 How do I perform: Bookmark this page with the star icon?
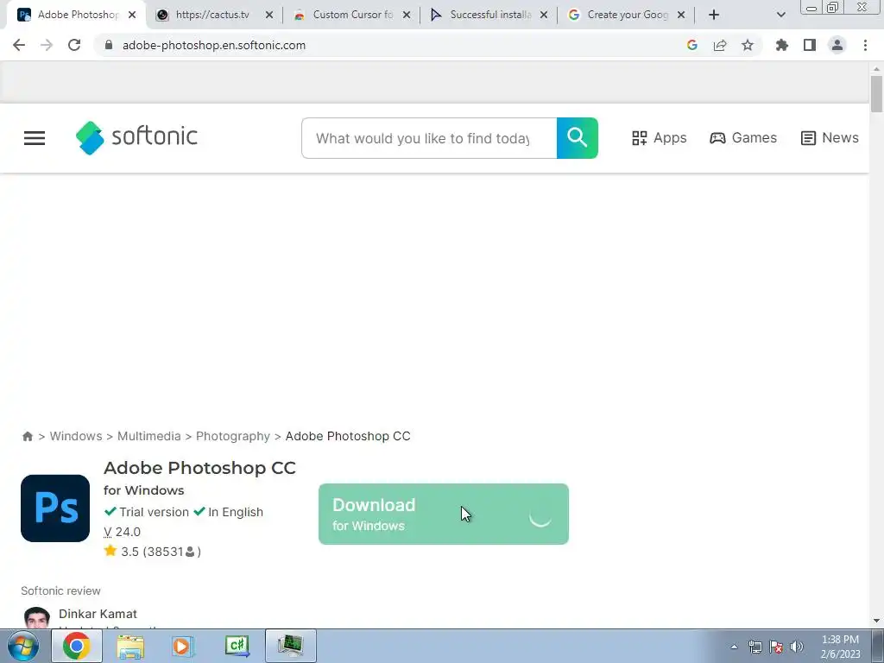(x=748, y=45)
